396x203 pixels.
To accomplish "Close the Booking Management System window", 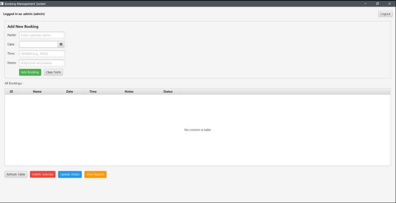I will tap(390, 3).
